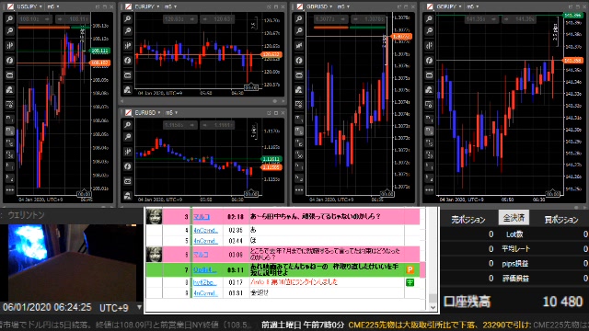Screen dimensions: 589x331
Task: Open the マルコ username link in chat
Action: point(202,217)
